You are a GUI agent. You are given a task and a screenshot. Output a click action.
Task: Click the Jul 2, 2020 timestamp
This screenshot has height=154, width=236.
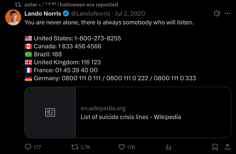tap(130, 14)
